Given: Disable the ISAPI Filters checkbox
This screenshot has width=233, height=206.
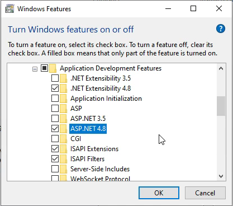Looking at the screenshot, I should click(x=55, y=159).
